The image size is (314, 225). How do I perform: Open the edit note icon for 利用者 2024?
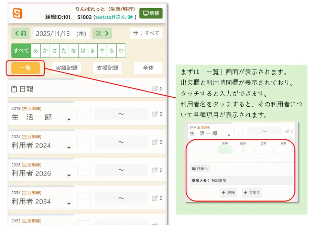click(155, 142)
